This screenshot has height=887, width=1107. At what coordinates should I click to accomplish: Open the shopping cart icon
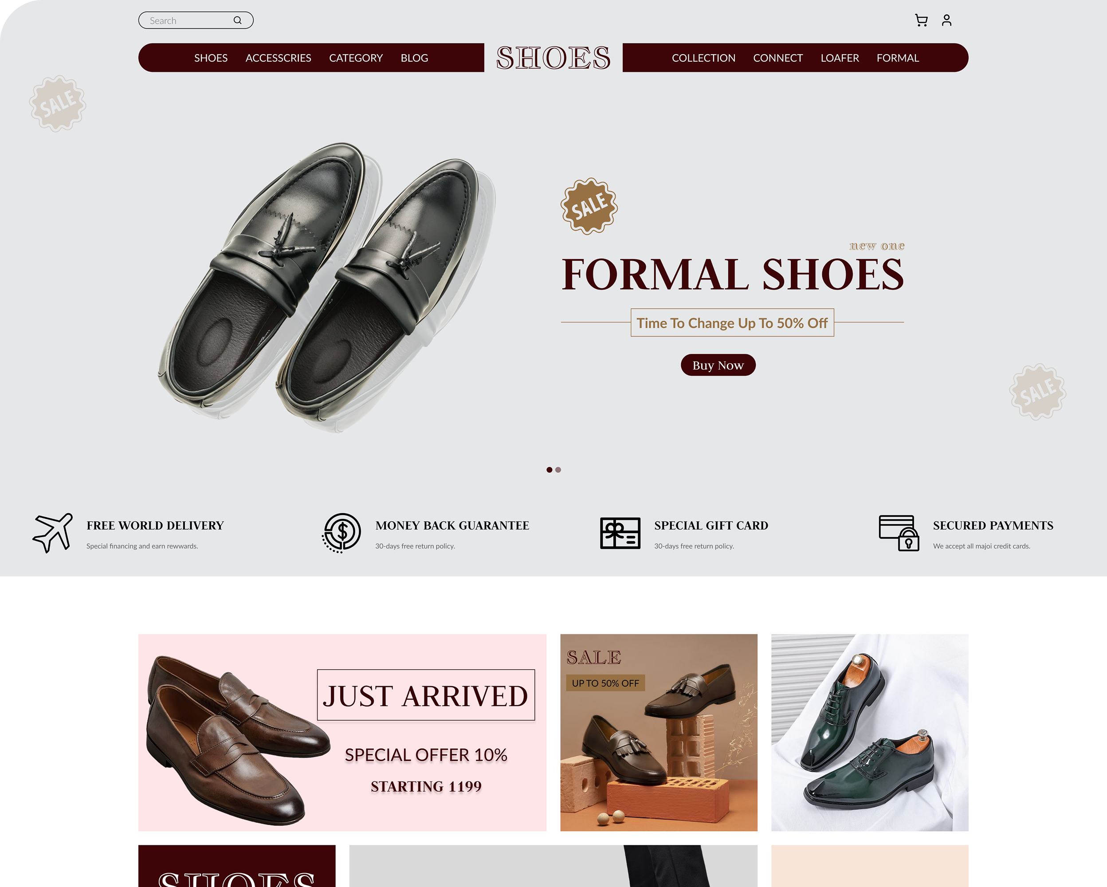coord(921,20)
